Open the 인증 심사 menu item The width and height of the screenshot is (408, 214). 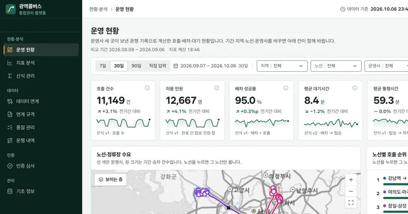tap(41, 166)
